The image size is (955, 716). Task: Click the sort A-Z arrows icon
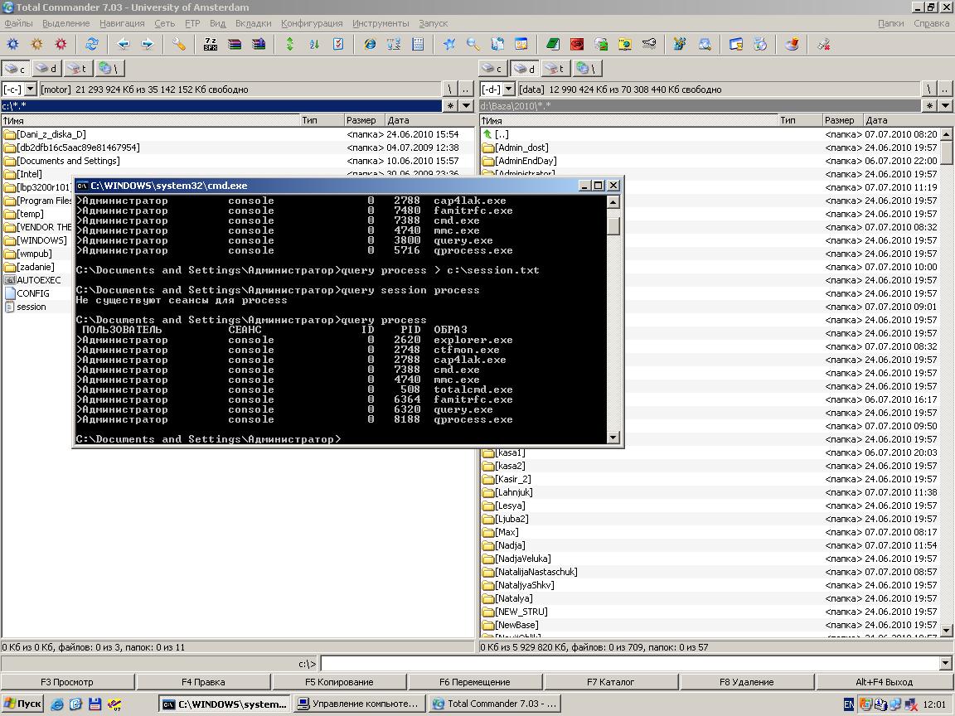click(x=314, y=44)
